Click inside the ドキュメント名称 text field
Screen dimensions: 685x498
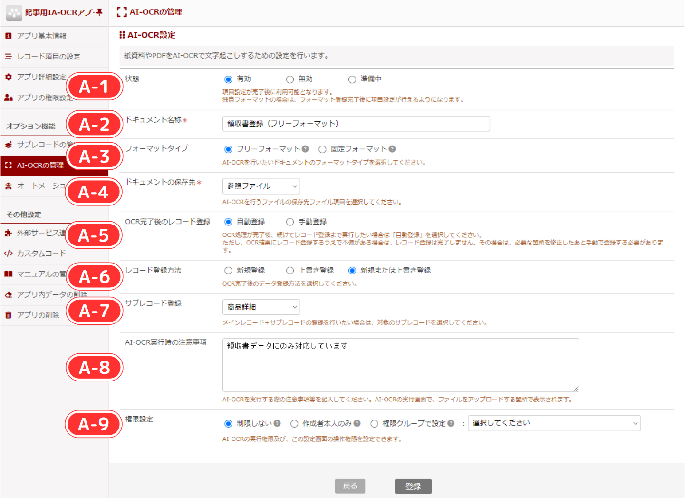[356, 123]
